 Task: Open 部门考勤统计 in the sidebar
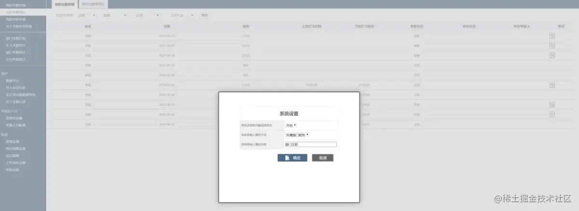coord(15,52)
